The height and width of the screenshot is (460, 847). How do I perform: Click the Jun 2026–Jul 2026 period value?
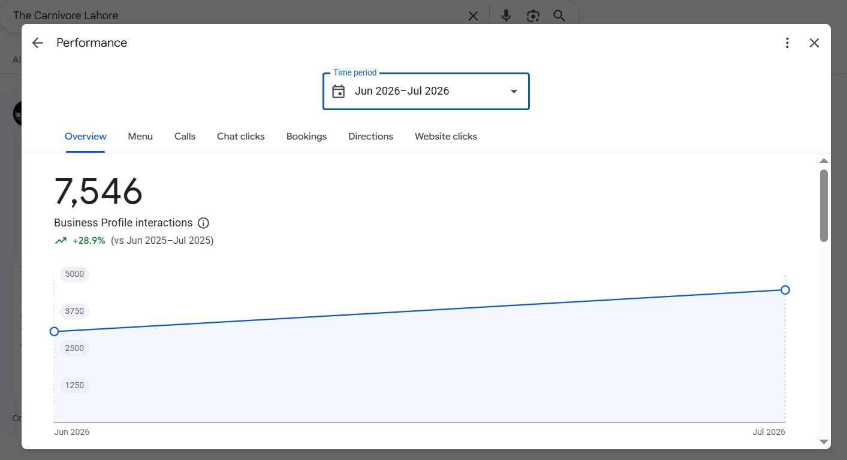pyautogui.click(x=402, y=91)
